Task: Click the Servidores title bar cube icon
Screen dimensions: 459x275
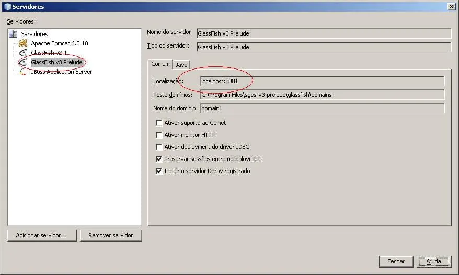Action: click(8, 6)
